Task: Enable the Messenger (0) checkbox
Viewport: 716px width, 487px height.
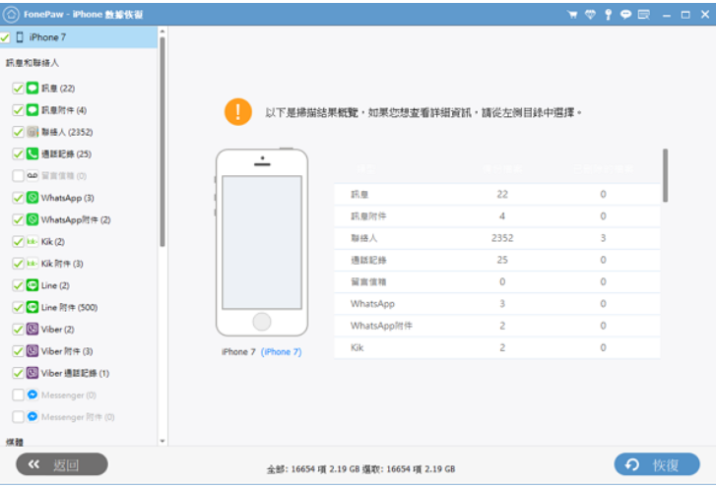Action: coord(18,395)
